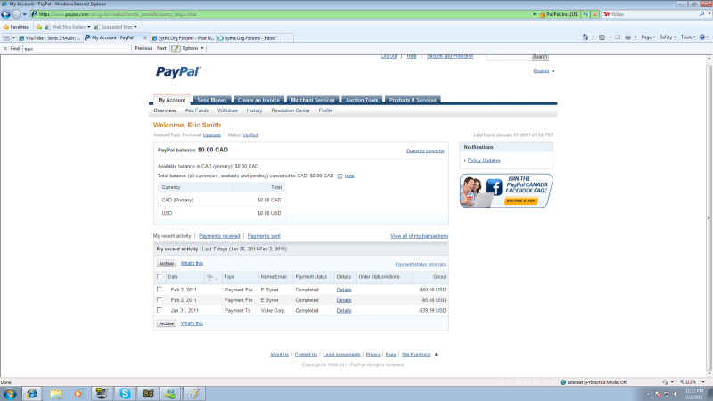
Task: Click the PayPal site Search button
Action: (x=540, y=57)
